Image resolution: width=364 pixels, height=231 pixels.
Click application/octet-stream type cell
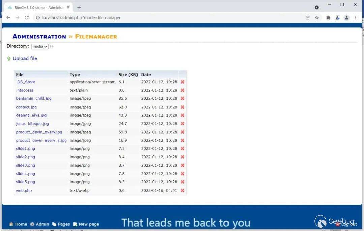point(92,82)
